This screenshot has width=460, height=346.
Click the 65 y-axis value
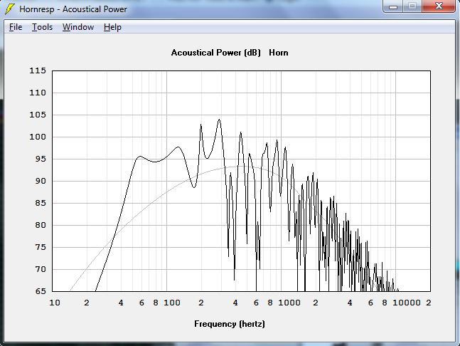(x=41, y=291)
